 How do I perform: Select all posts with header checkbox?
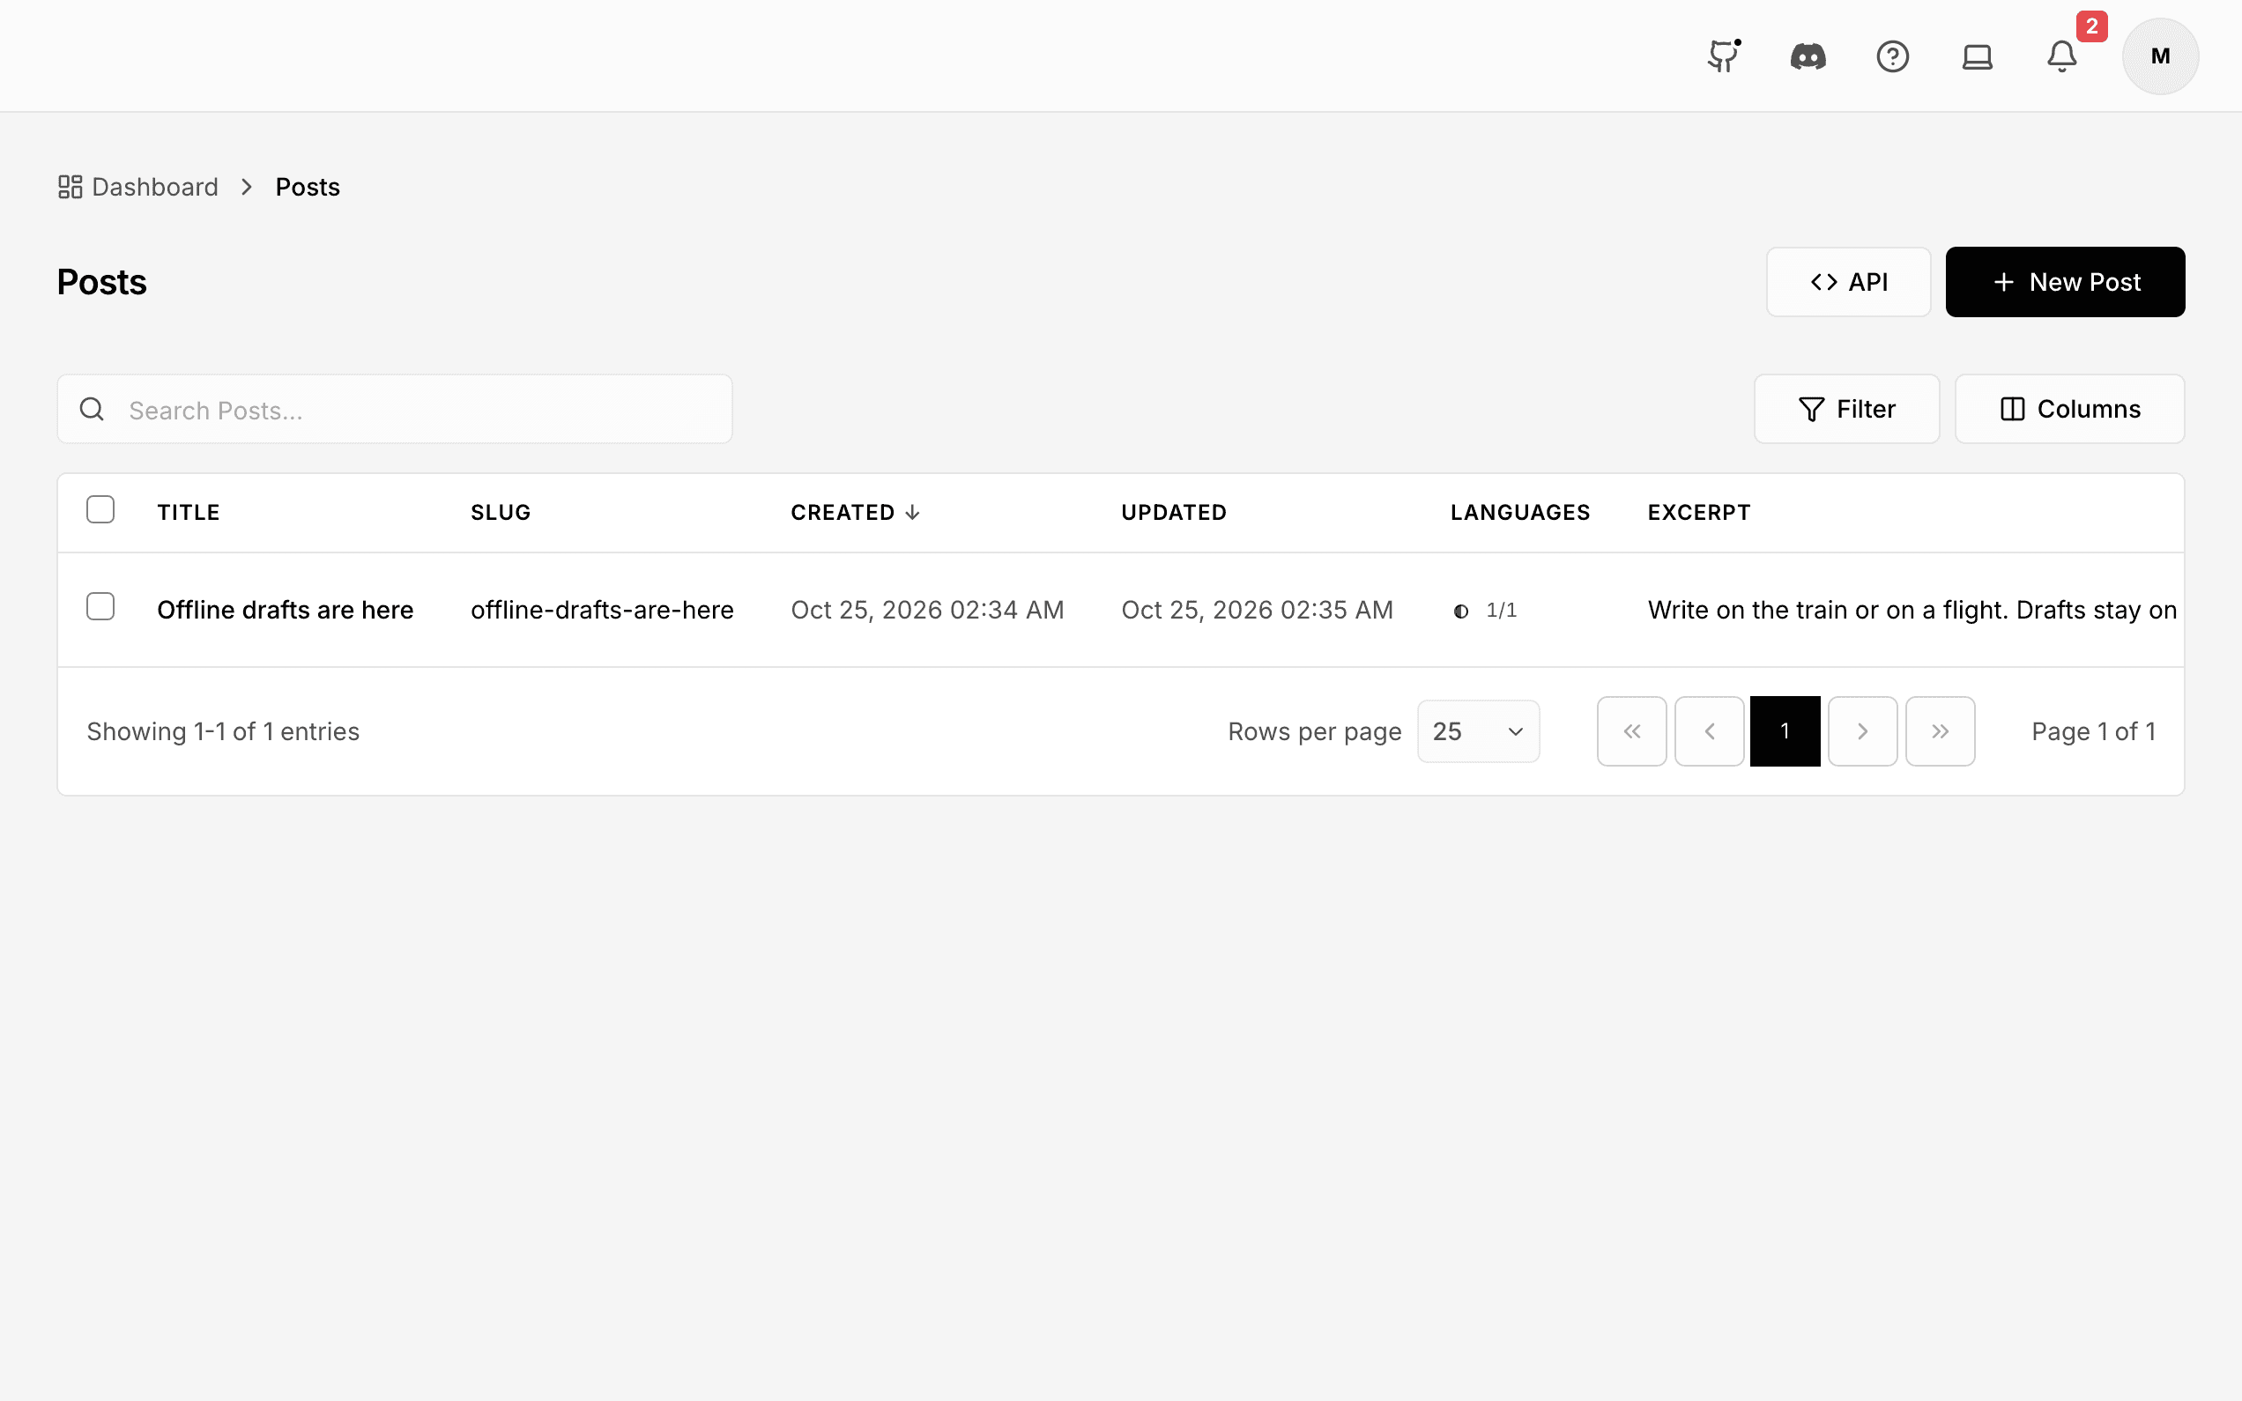[100, 509]
